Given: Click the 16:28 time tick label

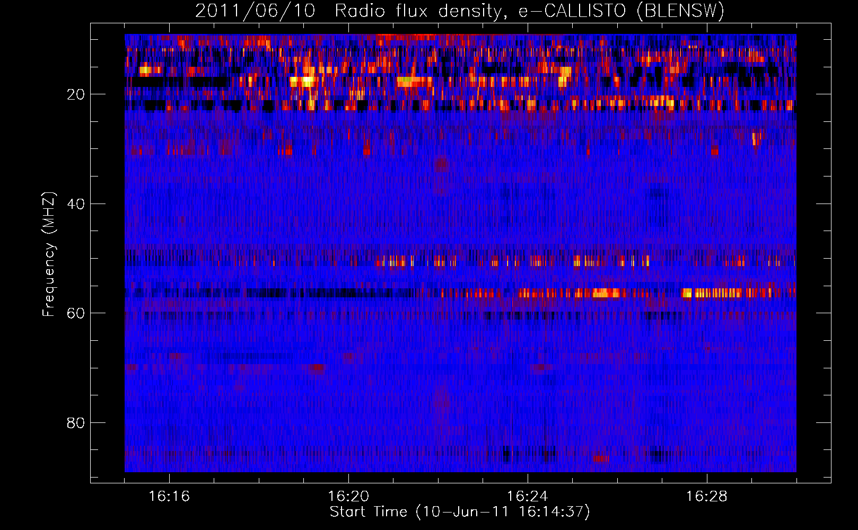Looking at the screenshot, I should pos(707,496).
